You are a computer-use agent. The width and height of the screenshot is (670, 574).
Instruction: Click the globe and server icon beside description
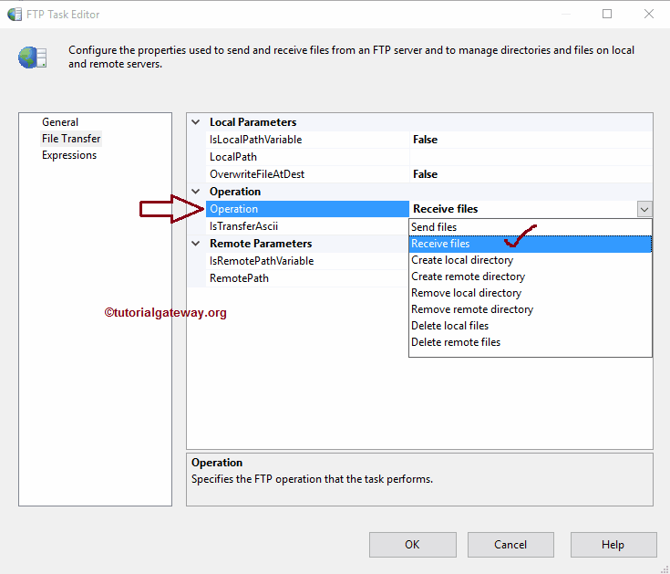[x=33, y=57]
